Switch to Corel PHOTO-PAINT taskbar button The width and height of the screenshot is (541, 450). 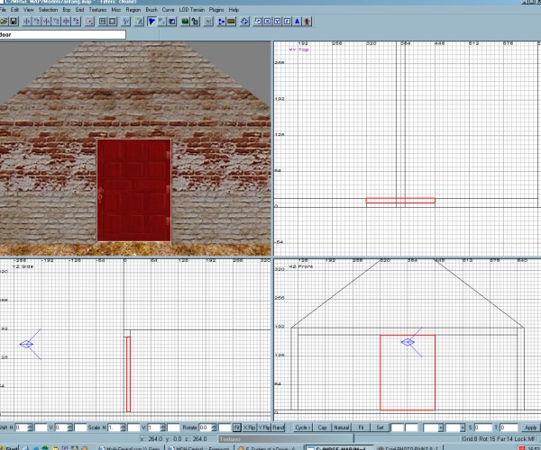click(x=408, y=448)
